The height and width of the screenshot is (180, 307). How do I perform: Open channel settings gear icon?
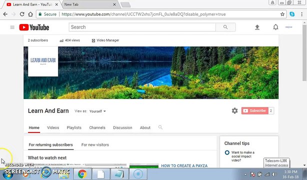pos(235,110)
